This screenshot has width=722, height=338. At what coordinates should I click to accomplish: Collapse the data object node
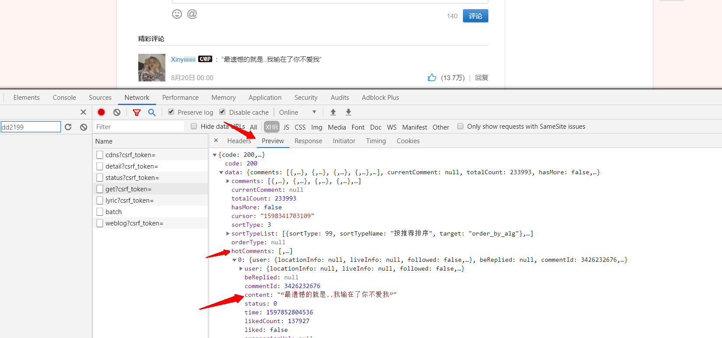[221, 172]
